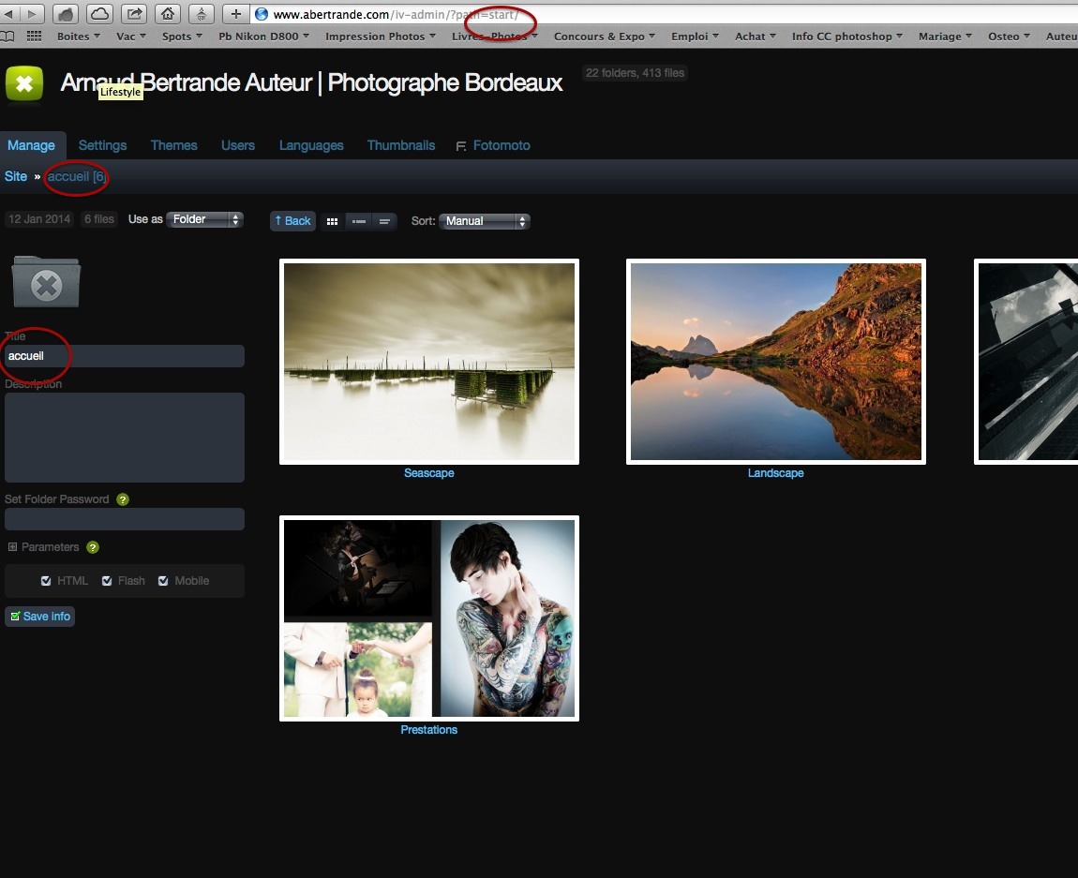Switch to grid thumbnail view icon
The width and height of the screenshot is (1078, 878).
332,221
